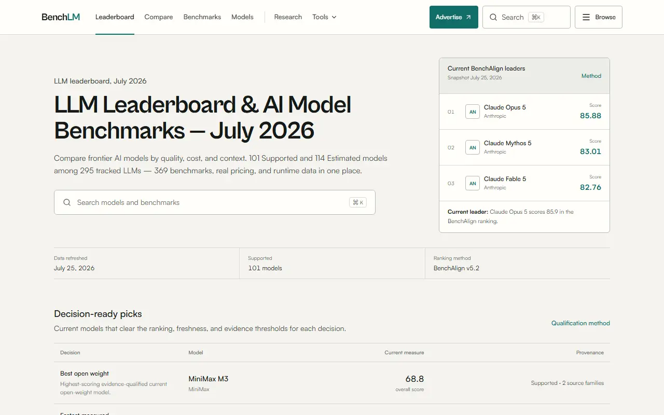Click the BenchAlign v5.2 ranking method value
The image size is (664, 415).
tap(457, 268)
